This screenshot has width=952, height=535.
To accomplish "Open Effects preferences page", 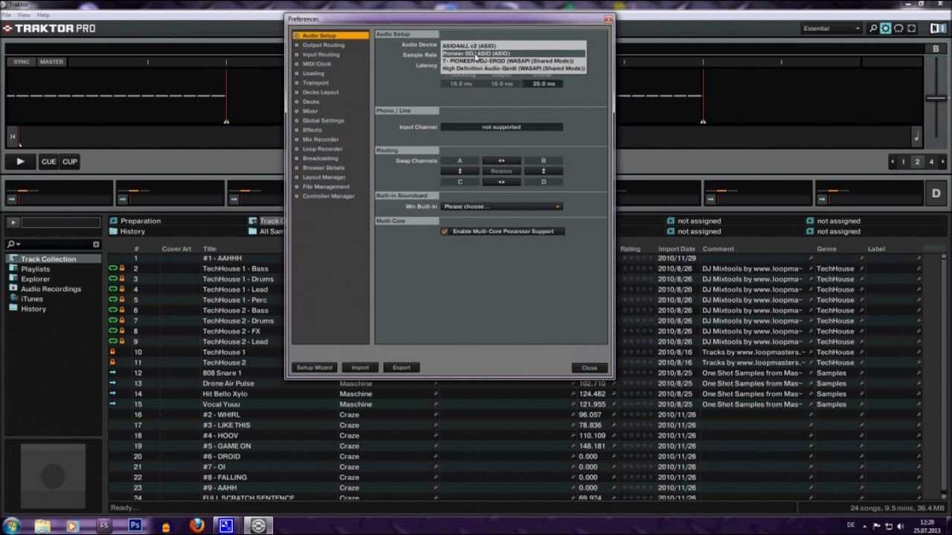I will [312, 130].
